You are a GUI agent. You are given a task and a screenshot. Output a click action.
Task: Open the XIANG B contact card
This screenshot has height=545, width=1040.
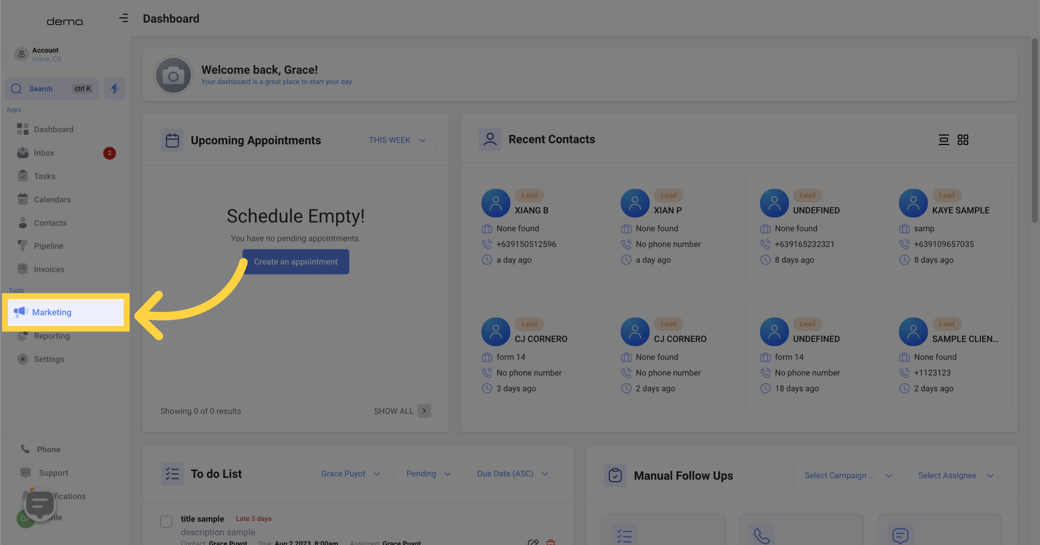point(530,227)
